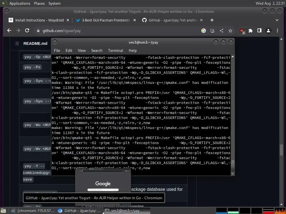Open the Places menu in top panel
Image resolution: width=286 pixels, height=214 pixels.
[x=39, y=3]
